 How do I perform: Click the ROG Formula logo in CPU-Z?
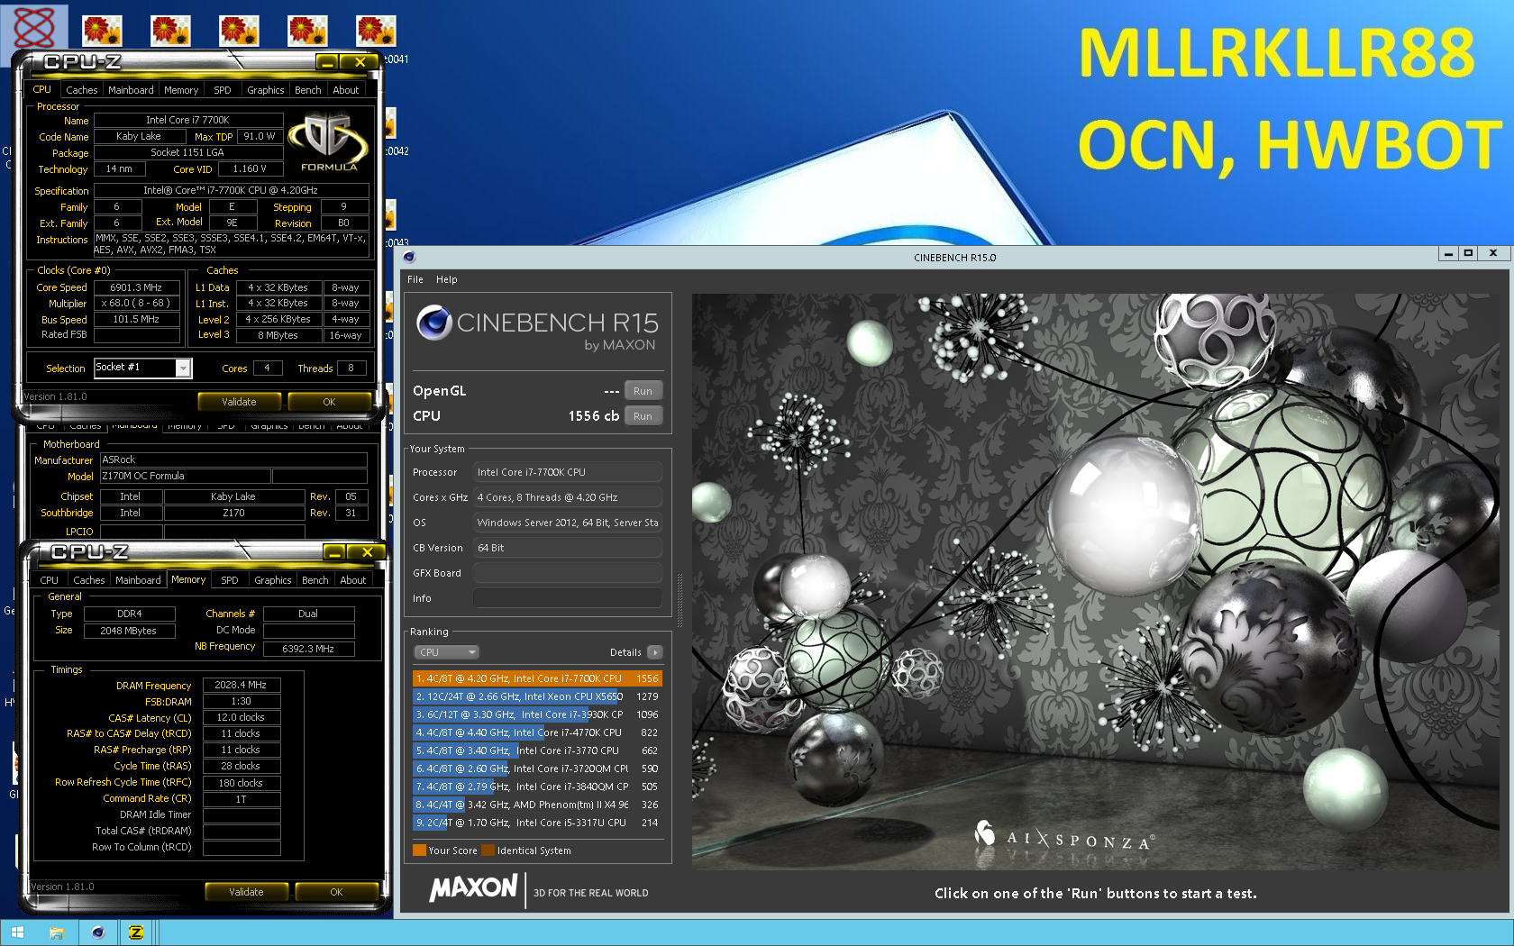click(x=329, y=141)
